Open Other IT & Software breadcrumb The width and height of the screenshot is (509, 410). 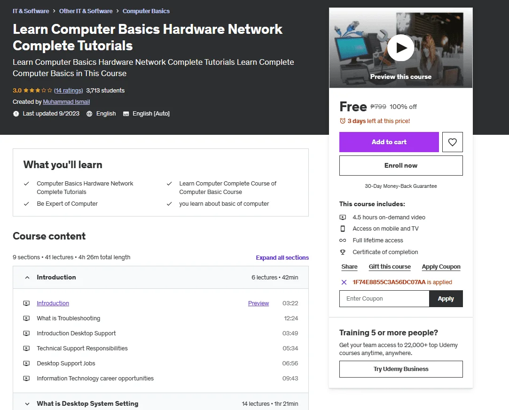(86, 11)
